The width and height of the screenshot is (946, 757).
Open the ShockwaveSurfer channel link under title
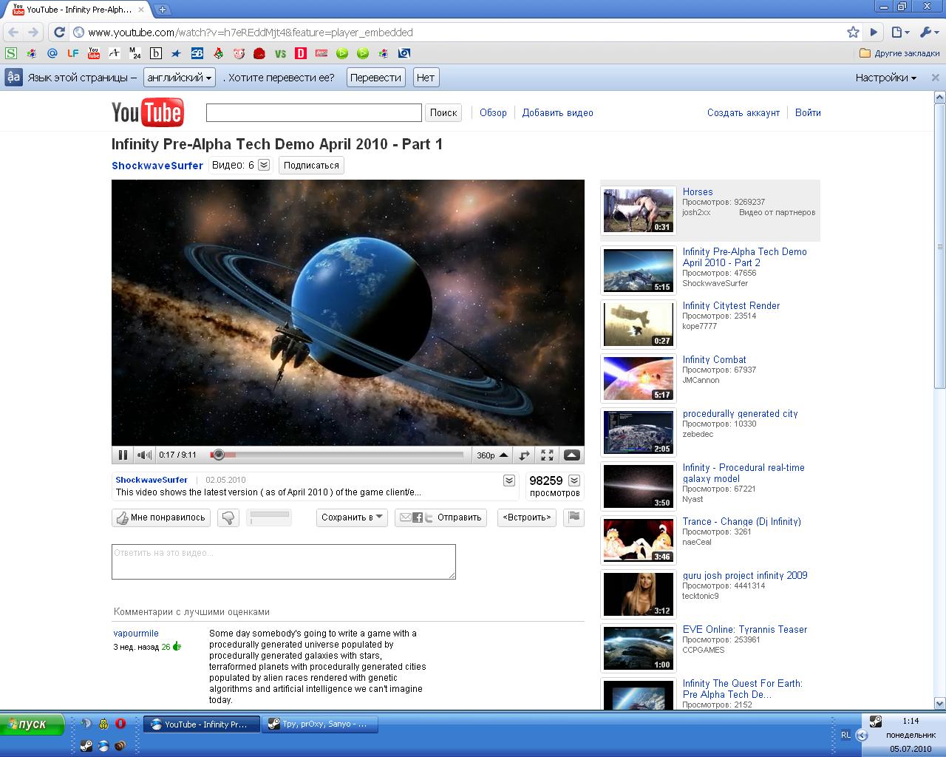point(157,166)
